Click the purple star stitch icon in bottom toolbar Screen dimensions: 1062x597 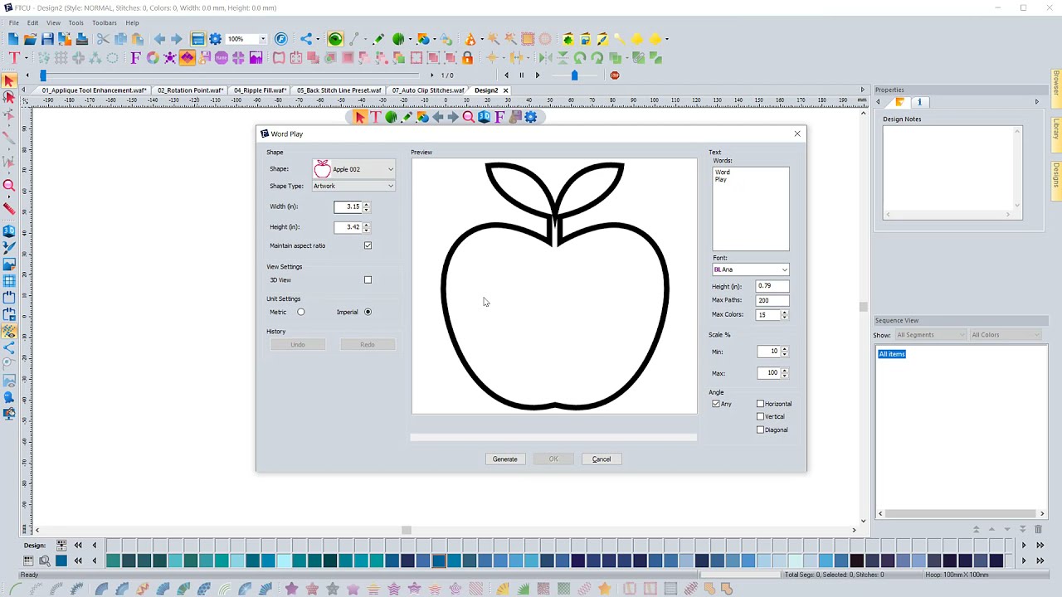point(292,589)
